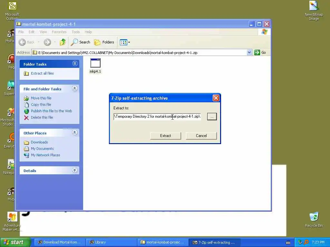Switch to Library taskbar window
Viewport: 330px width, 247px height.
click(x=111, y=242)
